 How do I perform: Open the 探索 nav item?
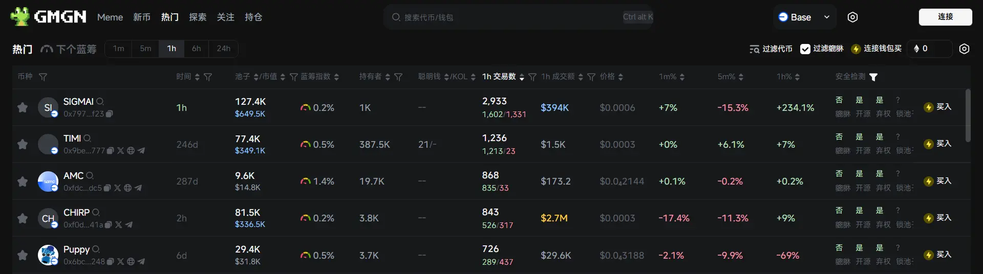click(x=198, y=17)
